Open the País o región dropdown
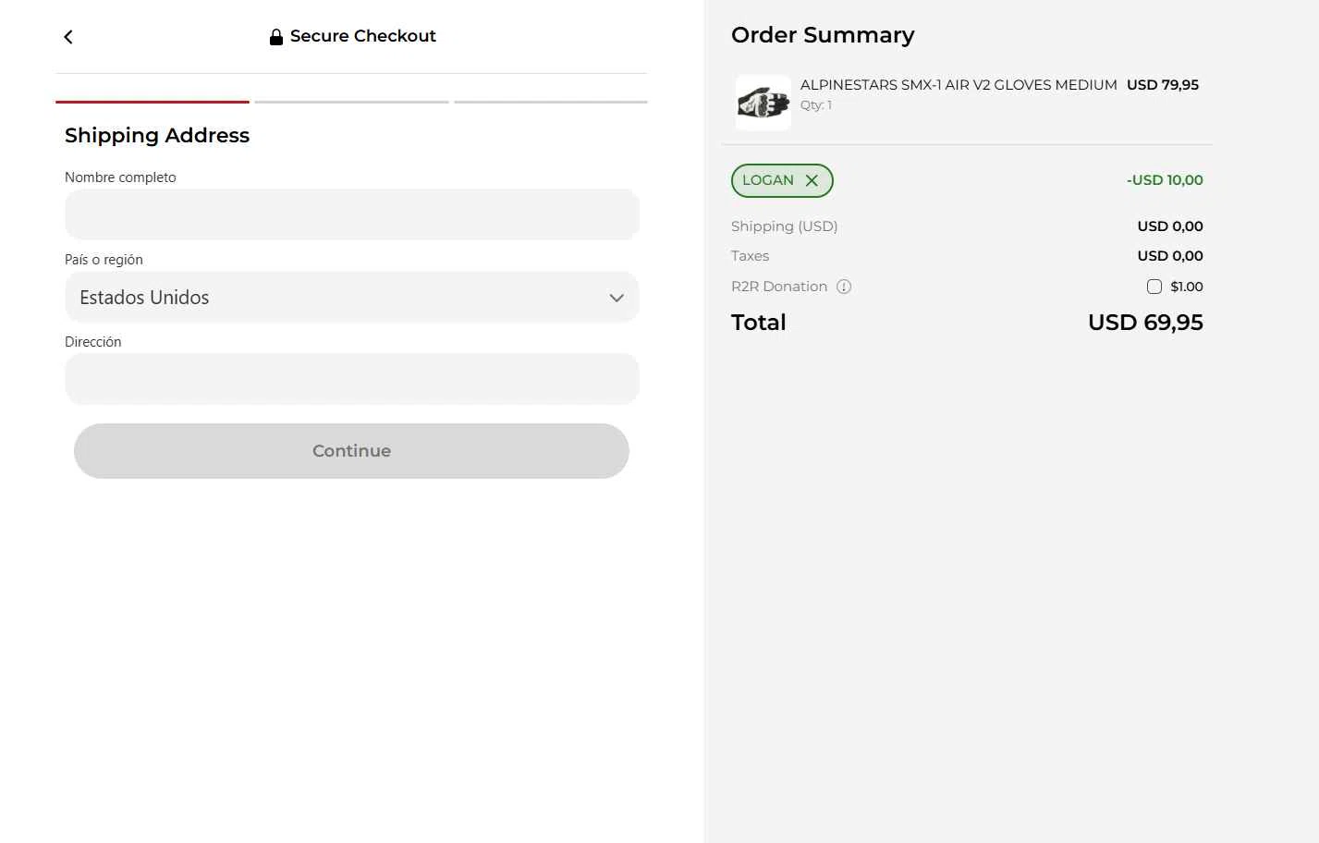This screenshot has width=1319, height=843. pos(351,298)
